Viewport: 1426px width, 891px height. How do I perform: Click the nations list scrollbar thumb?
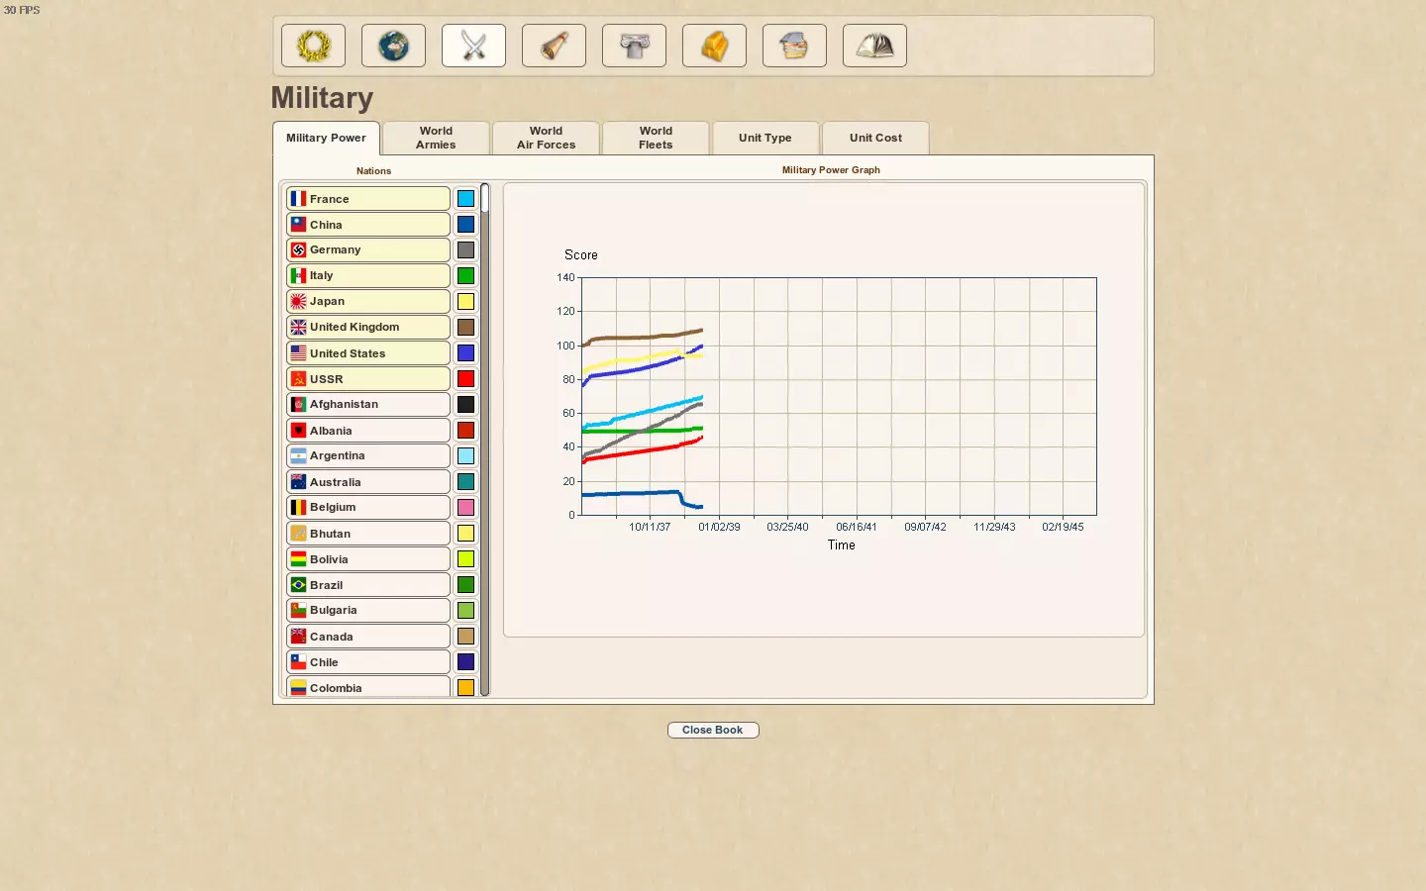(x=485, y=198)
